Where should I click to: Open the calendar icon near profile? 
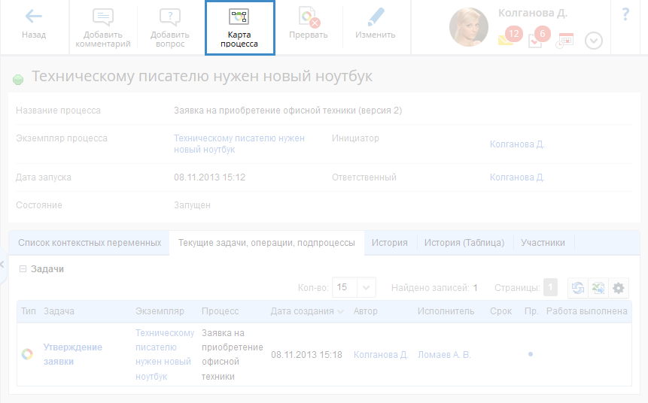pos(564,41)
